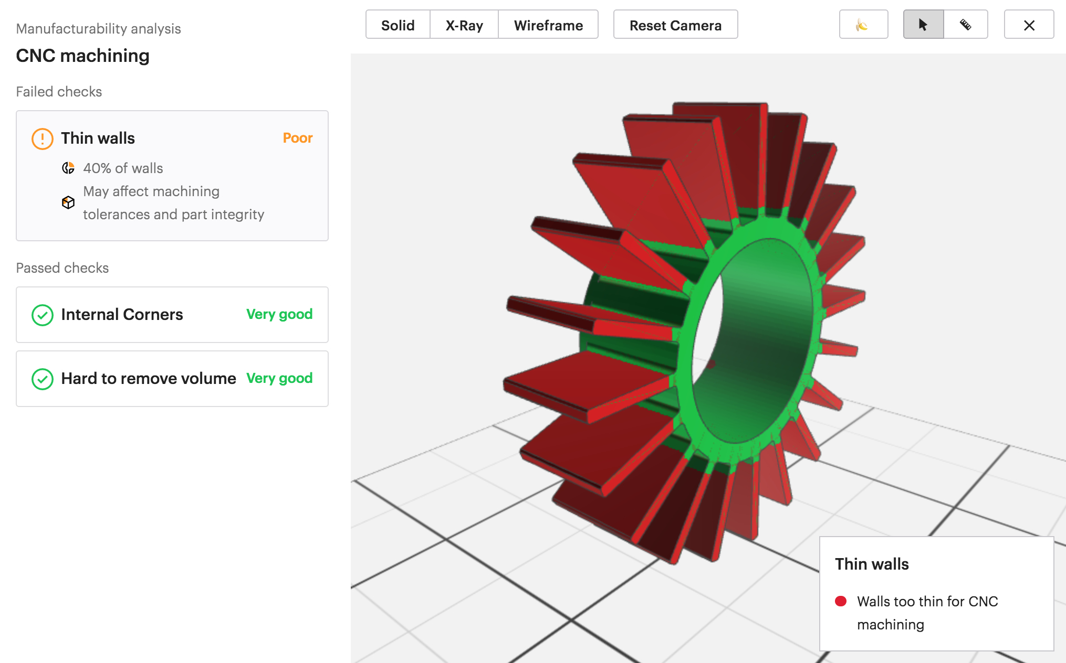Screen dimensions: 1066x663
Task: Click the orange Thin walls warning icon
Action: pos(43,138)
